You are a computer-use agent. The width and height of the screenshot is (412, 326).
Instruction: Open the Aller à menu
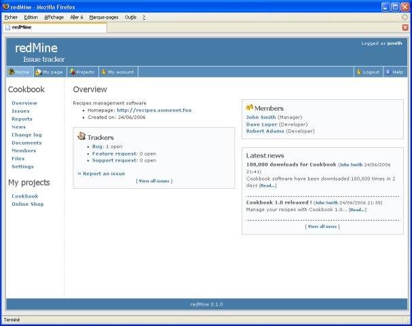click(77, 17)
